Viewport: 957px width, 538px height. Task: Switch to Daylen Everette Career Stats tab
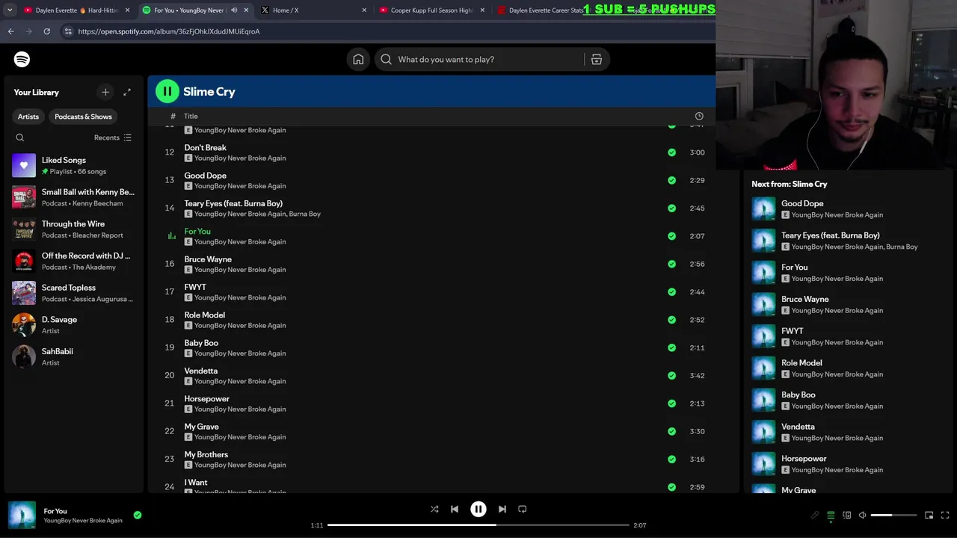coord(546,10)
